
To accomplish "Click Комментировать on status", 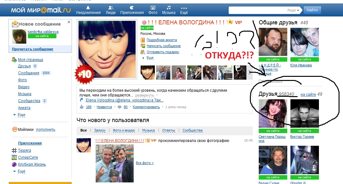I will tap(146, 107).
